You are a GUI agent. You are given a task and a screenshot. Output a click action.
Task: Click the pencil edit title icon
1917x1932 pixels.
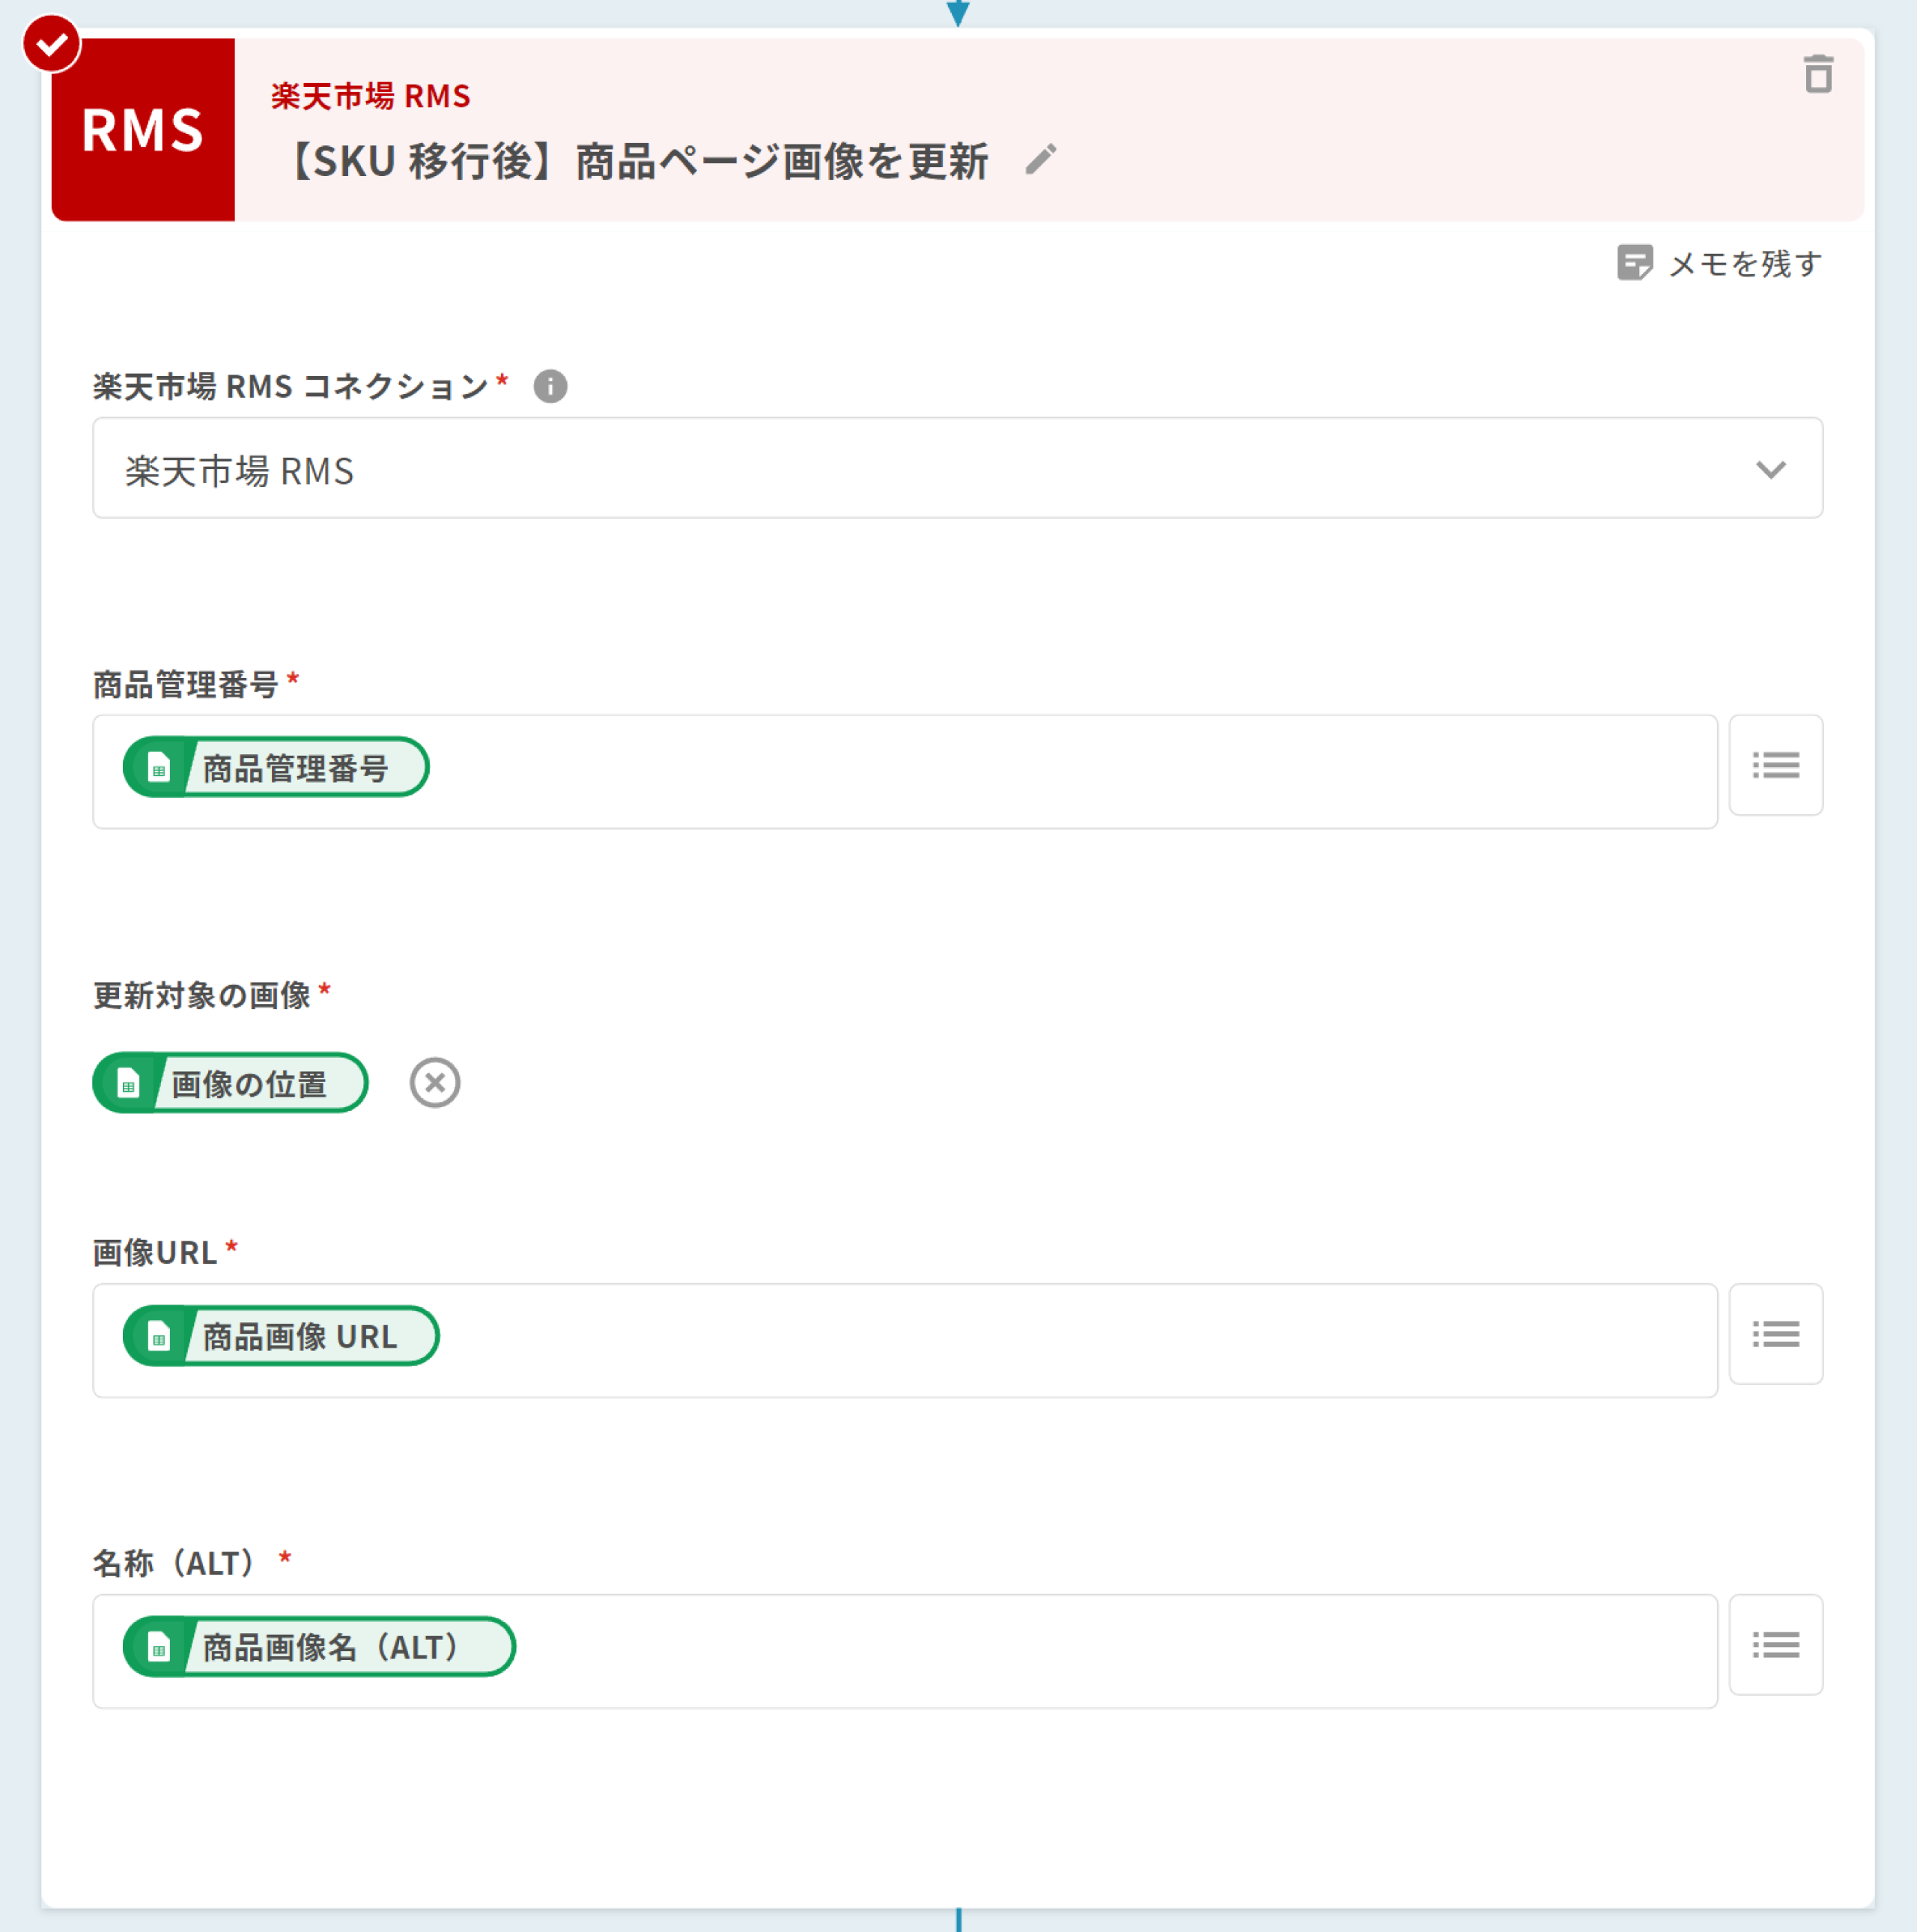(x=1040, y=160)
